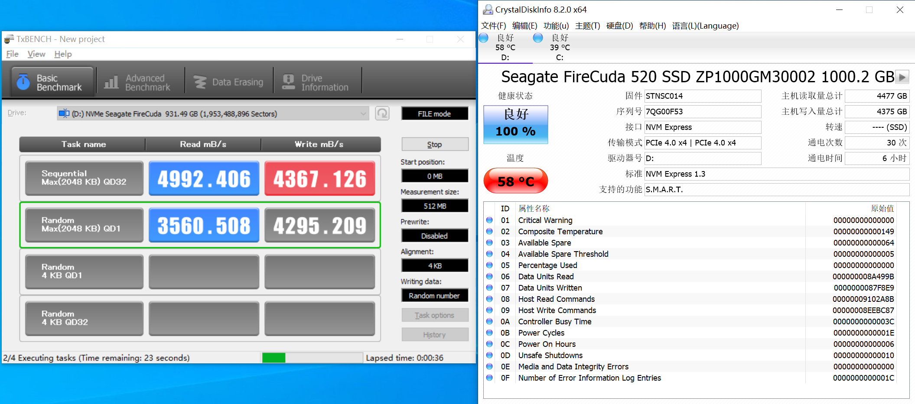The image size is (915, 404).
Task: Open the TxBENCH File menu
Action: pyautogui.click(x=12, y=54)
